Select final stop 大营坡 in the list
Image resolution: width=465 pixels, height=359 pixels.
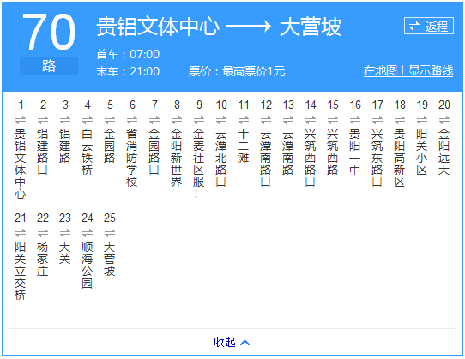(x=110, y=259)
